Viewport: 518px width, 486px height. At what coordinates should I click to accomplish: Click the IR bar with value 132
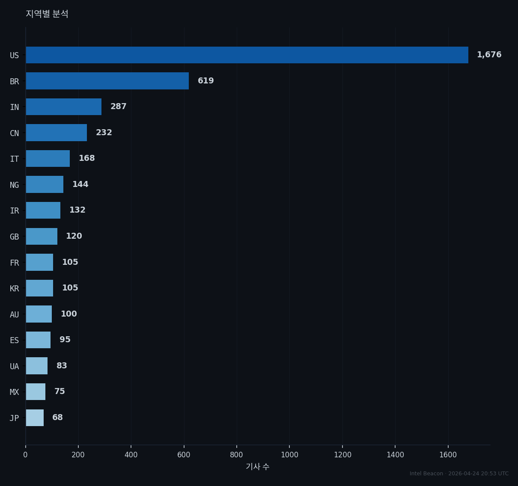(43, 210)
